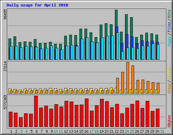
Task: Select the red KBytes bar for day 1
Action: click(11, 119)
